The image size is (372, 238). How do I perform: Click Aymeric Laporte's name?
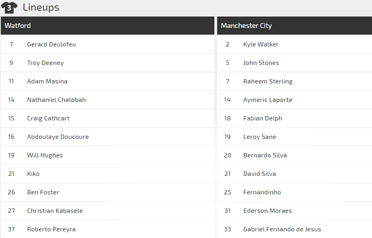click(x=268, y=100)
